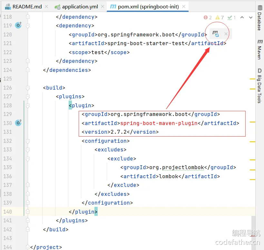Select the pom.xml (springboot-init) tab
Viewport: 264px width, 250px height.
tap(148, 7)
